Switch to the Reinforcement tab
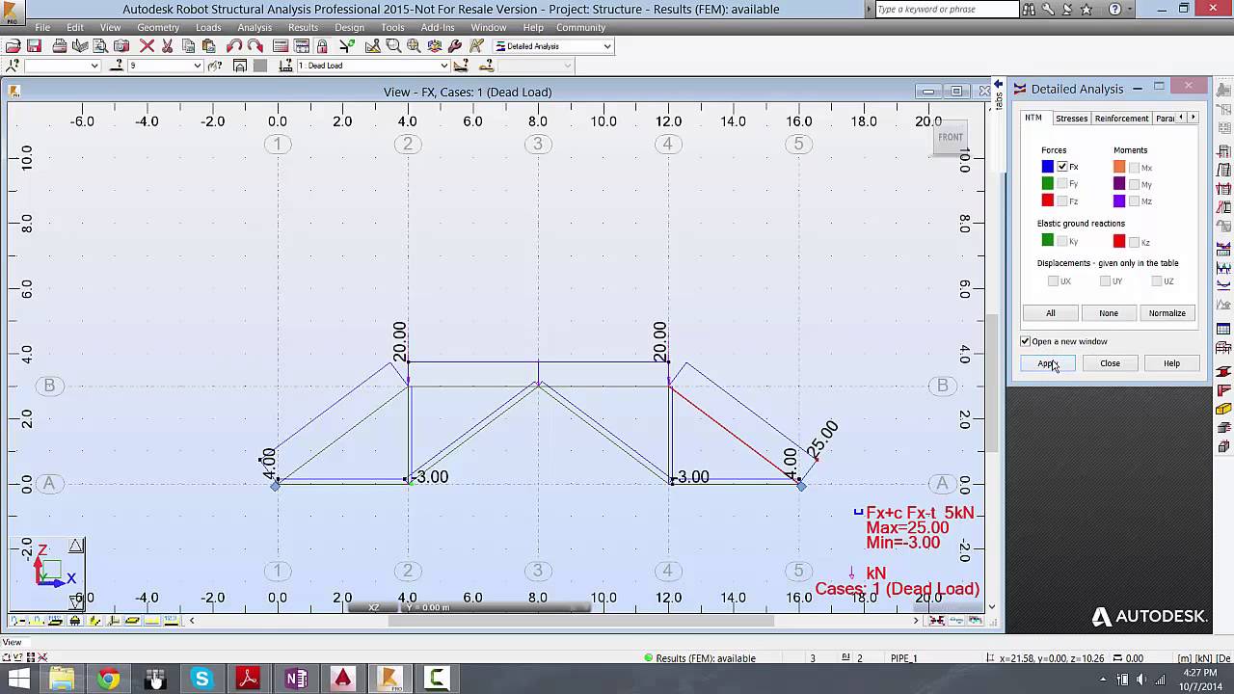The height and width of the screenshot is (694, 1234). pyautogui.click(x=1121, y=118)
